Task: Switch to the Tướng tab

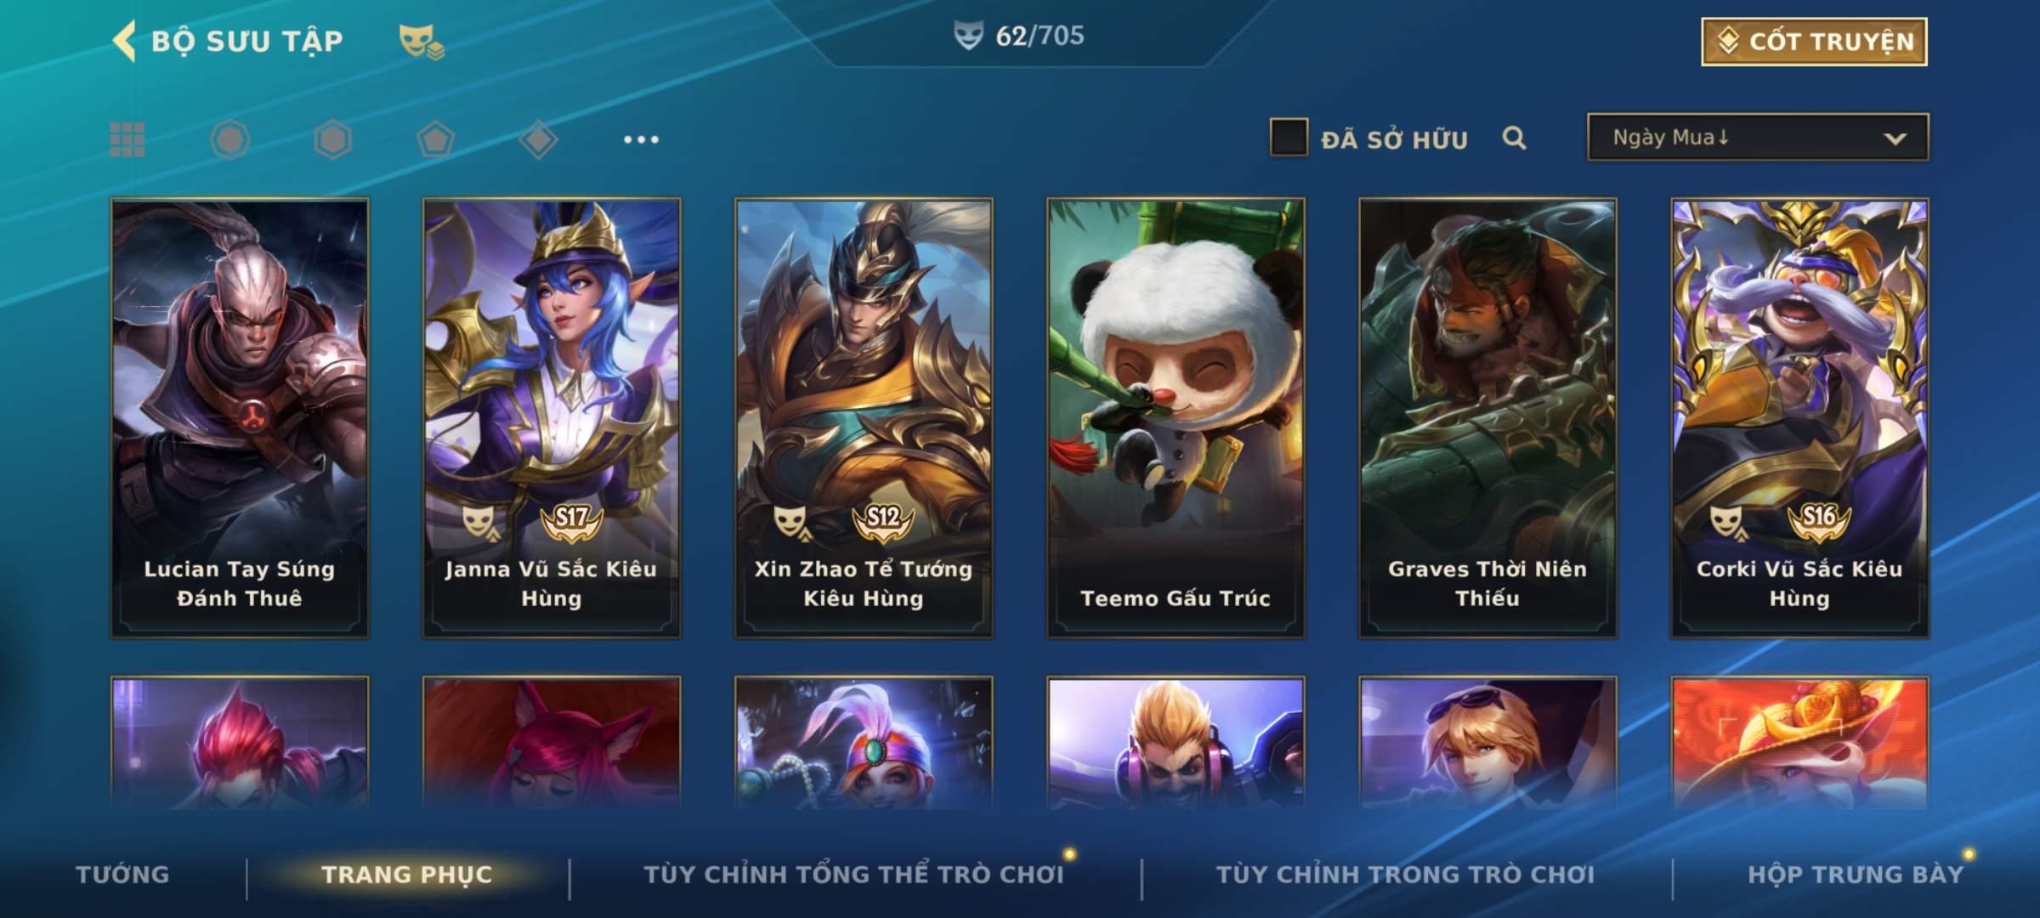Action: tap(122, 875)
